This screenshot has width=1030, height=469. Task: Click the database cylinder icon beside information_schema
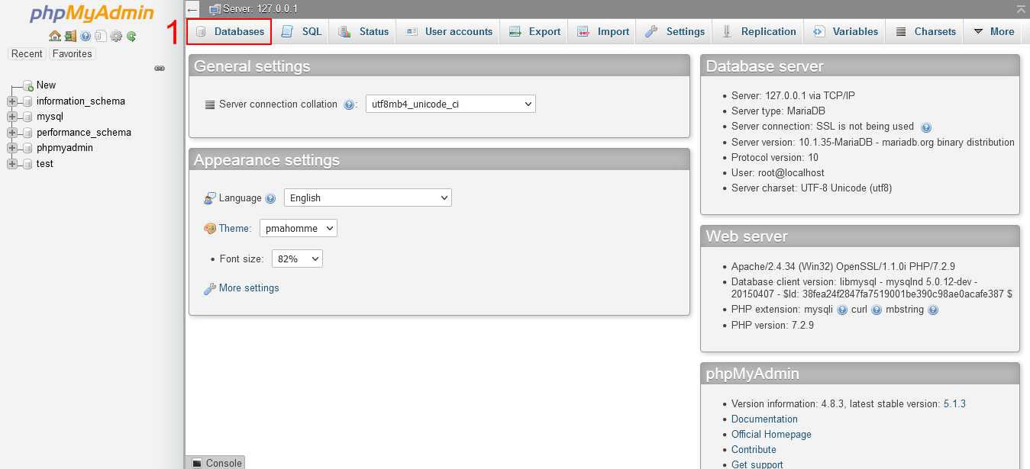(28, 101)
